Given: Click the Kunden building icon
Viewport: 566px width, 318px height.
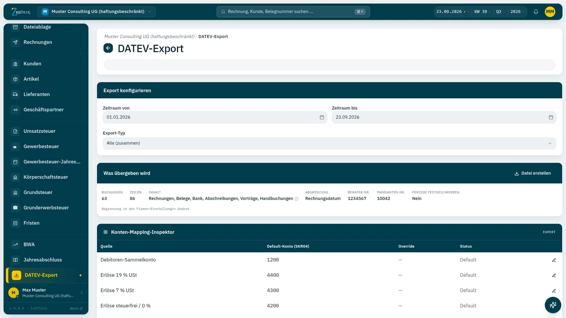Looking at the screenshot, I should coord(15,64).
